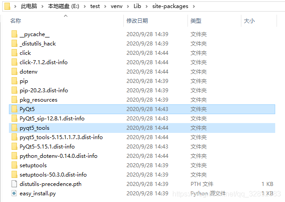Click the distutils-precedence.pth file icon
This screenshot has width=285, height=202.
point(14,184)
